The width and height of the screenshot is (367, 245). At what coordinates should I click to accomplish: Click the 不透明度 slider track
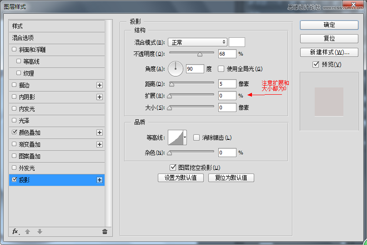(191, 54)
